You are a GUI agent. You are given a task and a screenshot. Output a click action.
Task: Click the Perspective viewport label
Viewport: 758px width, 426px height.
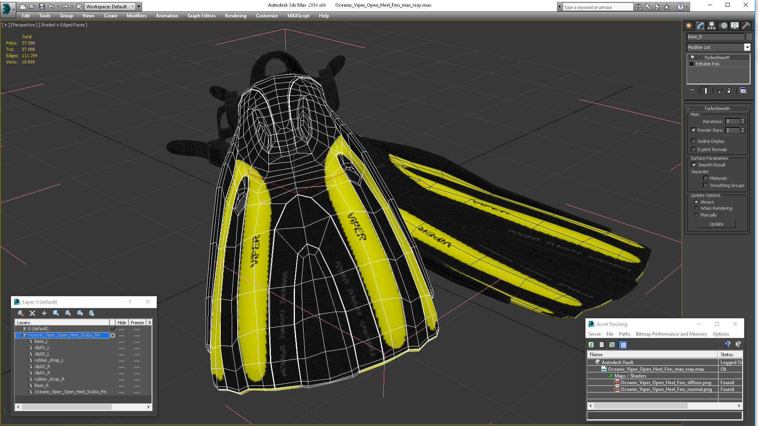(24, 25)
